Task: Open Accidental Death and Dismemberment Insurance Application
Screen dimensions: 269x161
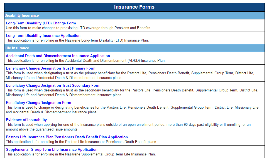Action: 58,56
